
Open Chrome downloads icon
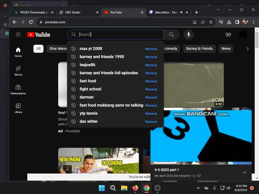(x=229, y=22)
